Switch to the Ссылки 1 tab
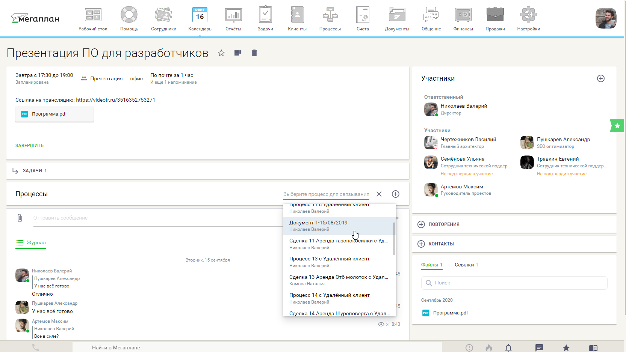 466,265
